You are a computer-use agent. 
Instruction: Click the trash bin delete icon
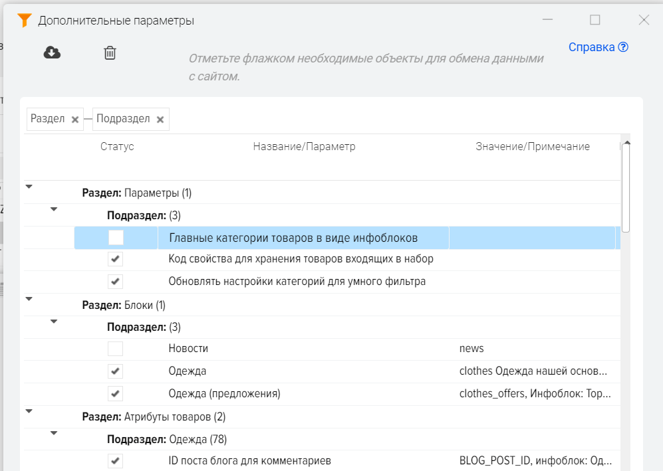pyautogui.click(x=110, y=52)
